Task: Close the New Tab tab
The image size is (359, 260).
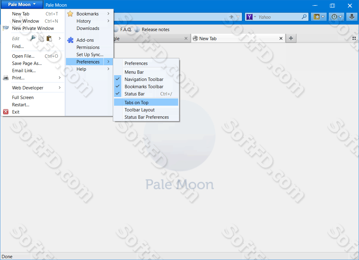Action: (281, 38)
